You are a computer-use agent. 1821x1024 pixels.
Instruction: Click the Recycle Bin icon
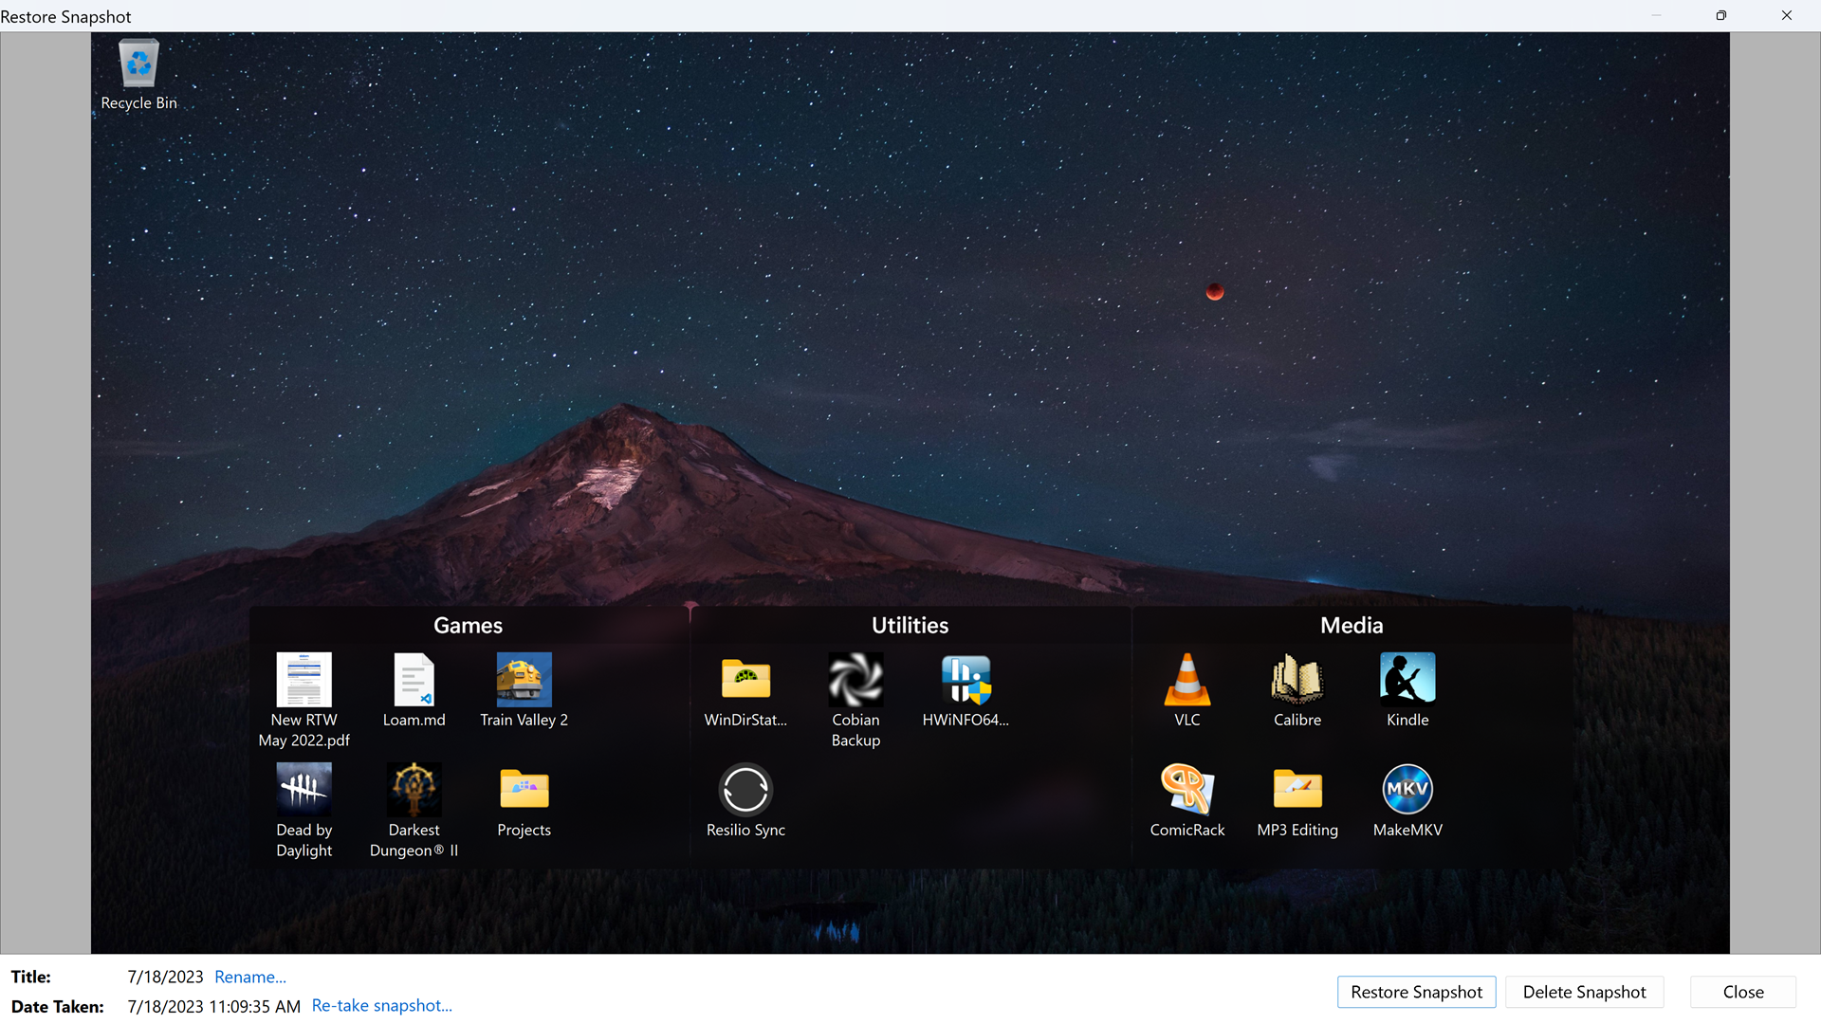tap(138, 63)
